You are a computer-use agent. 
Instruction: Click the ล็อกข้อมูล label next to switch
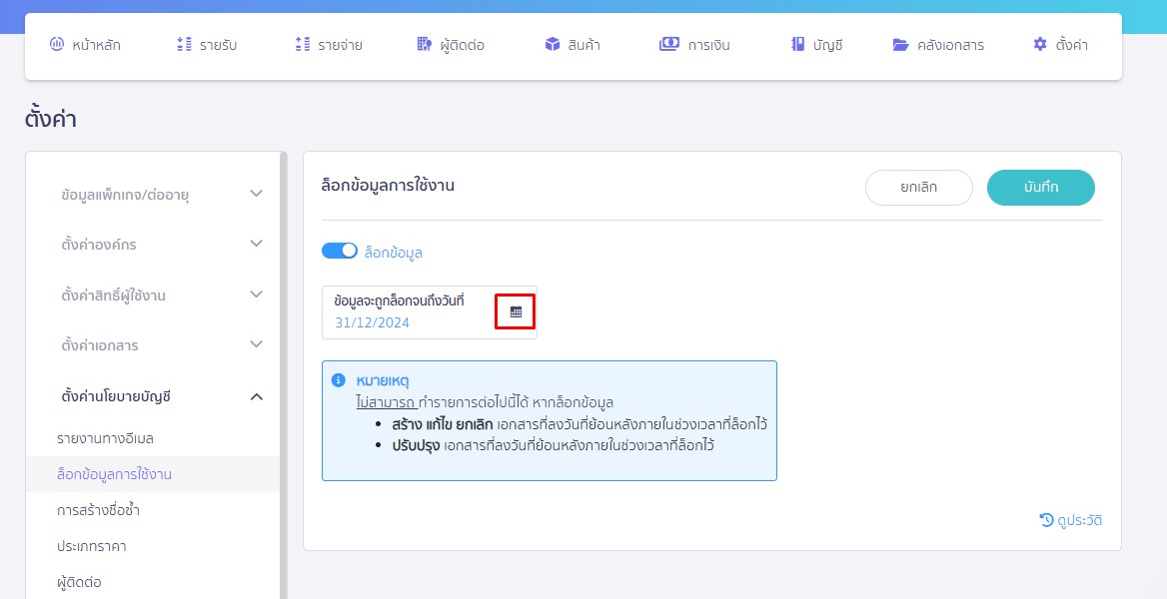click(x=393, y=253)
